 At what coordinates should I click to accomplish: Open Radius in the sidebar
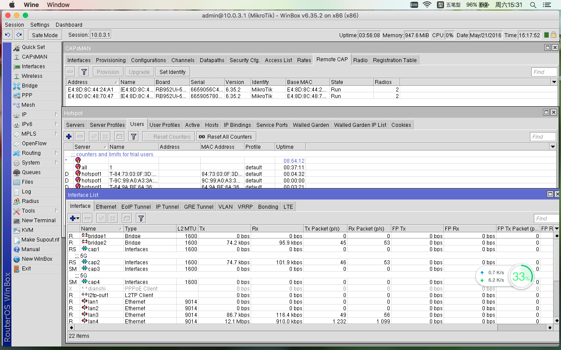[x=30, y=201]
